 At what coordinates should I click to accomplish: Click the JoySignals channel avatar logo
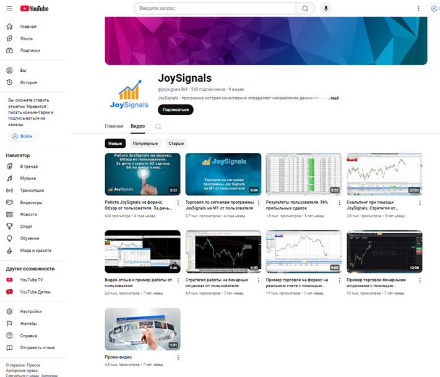pyautogui.click(x=129, y=94)
